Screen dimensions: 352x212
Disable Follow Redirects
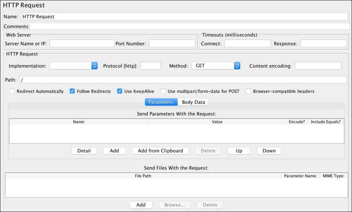[72, 91]
